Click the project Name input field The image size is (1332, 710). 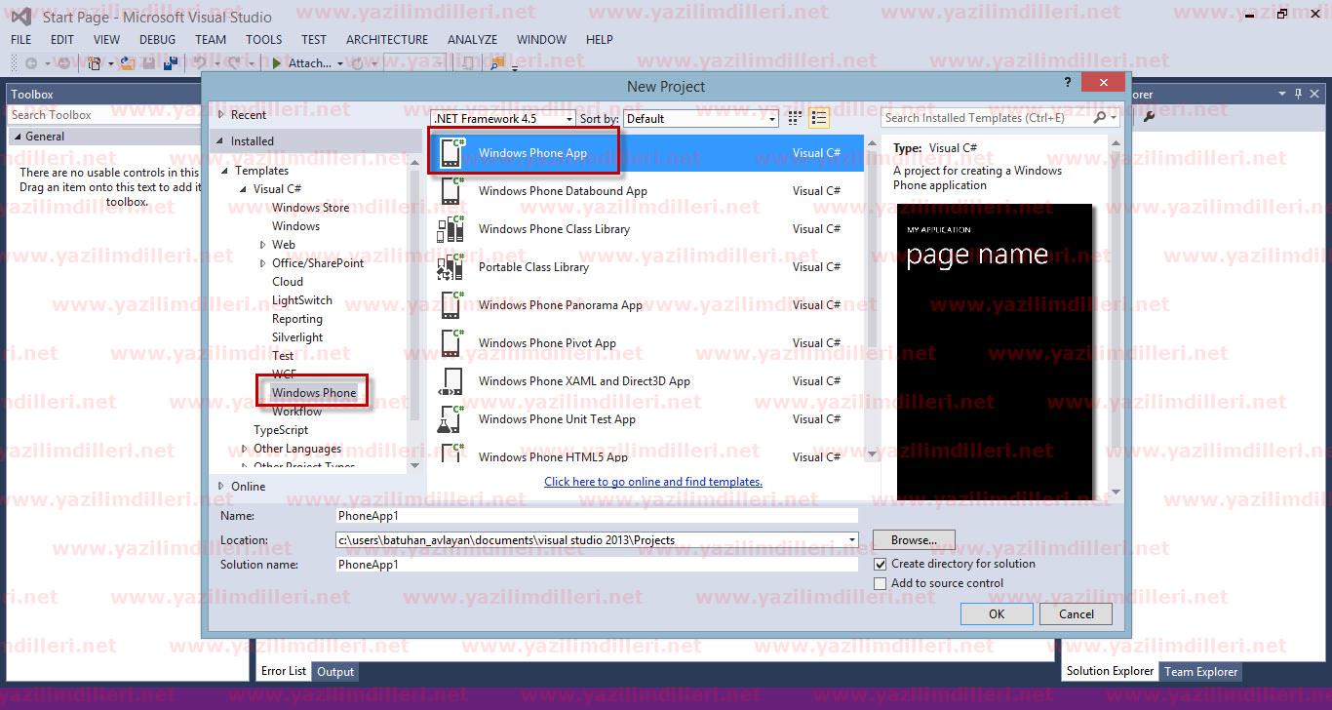pyautogui.click(x=596, y=516)
